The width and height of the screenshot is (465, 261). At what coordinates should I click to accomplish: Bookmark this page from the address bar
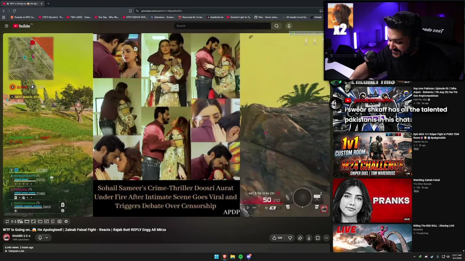click(x=130, y=11)
